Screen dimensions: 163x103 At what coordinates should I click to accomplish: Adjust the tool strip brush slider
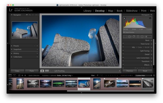[x=148, y=37]
